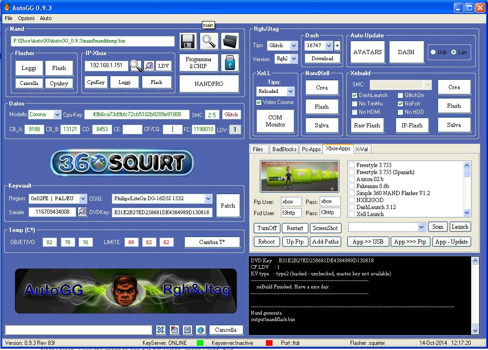Click the red Glitch SMC button
The width and height of the screenshot is (488, 350).
point(231,115)
